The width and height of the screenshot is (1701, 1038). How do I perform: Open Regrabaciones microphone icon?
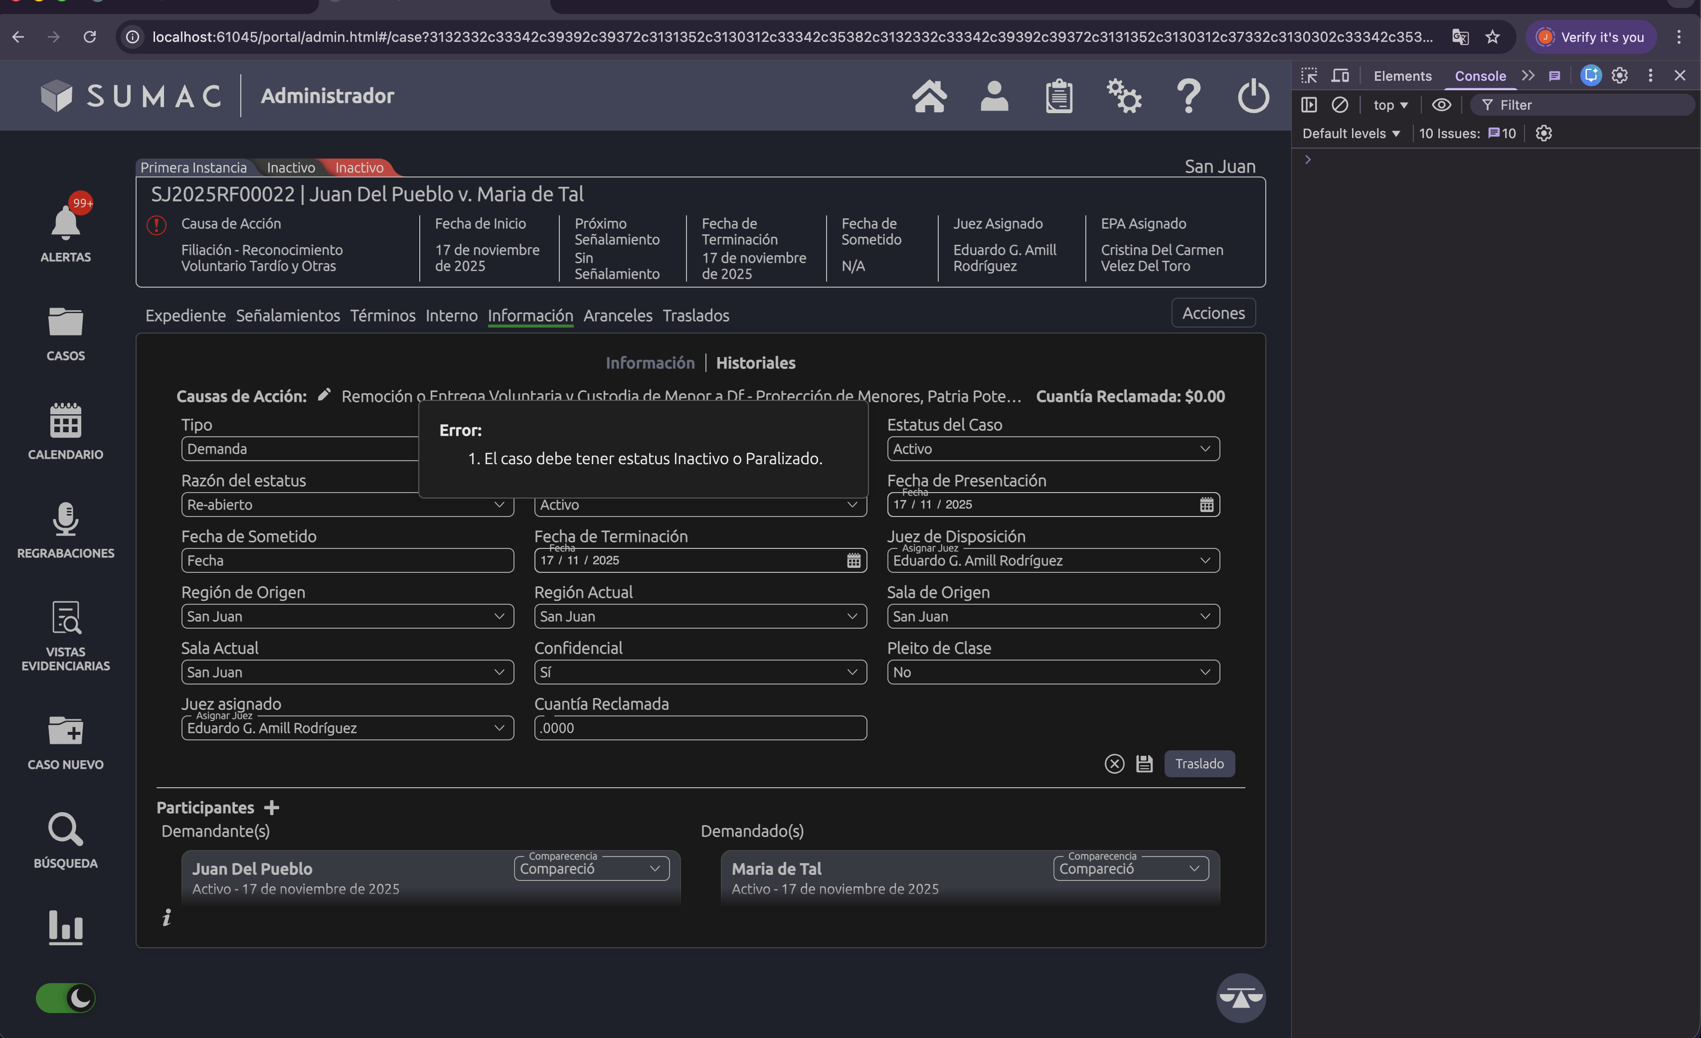[x=66, y=519]
